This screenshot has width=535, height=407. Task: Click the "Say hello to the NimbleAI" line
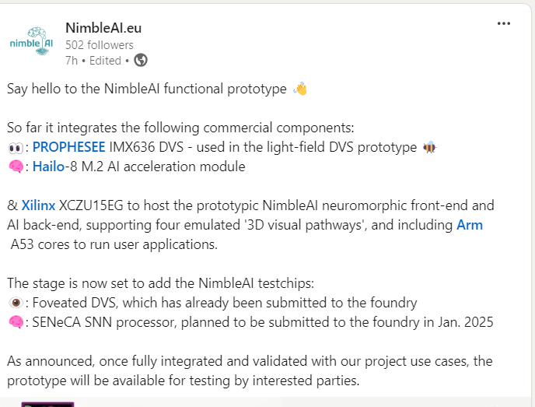pos(147,89)
